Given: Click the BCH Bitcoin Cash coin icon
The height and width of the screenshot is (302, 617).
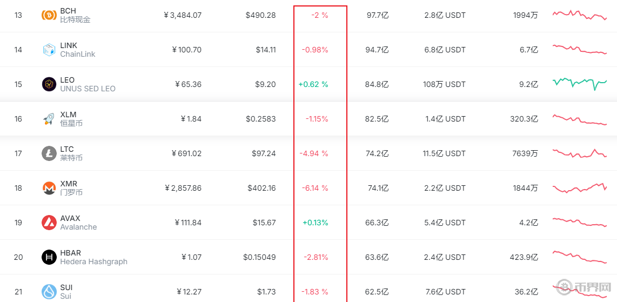Looking at the screenshot, I should click(49, 15).
